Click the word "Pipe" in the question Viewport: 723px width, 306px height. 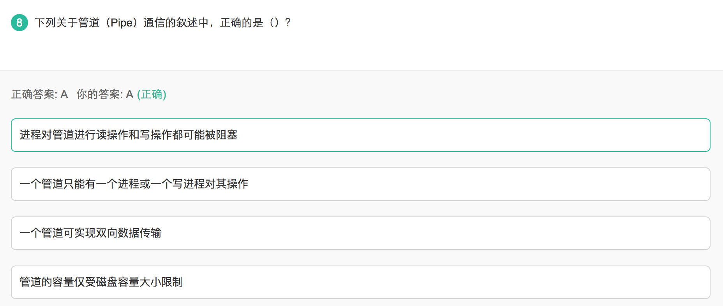(121, 23)
